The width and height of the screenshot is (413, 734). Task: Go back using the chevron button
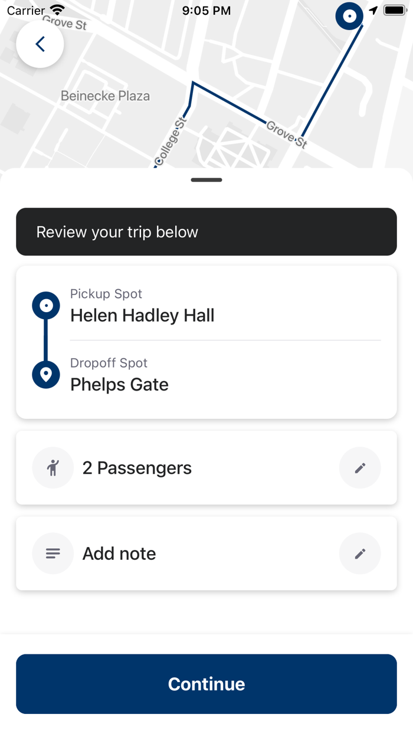(x=40, y=44)
